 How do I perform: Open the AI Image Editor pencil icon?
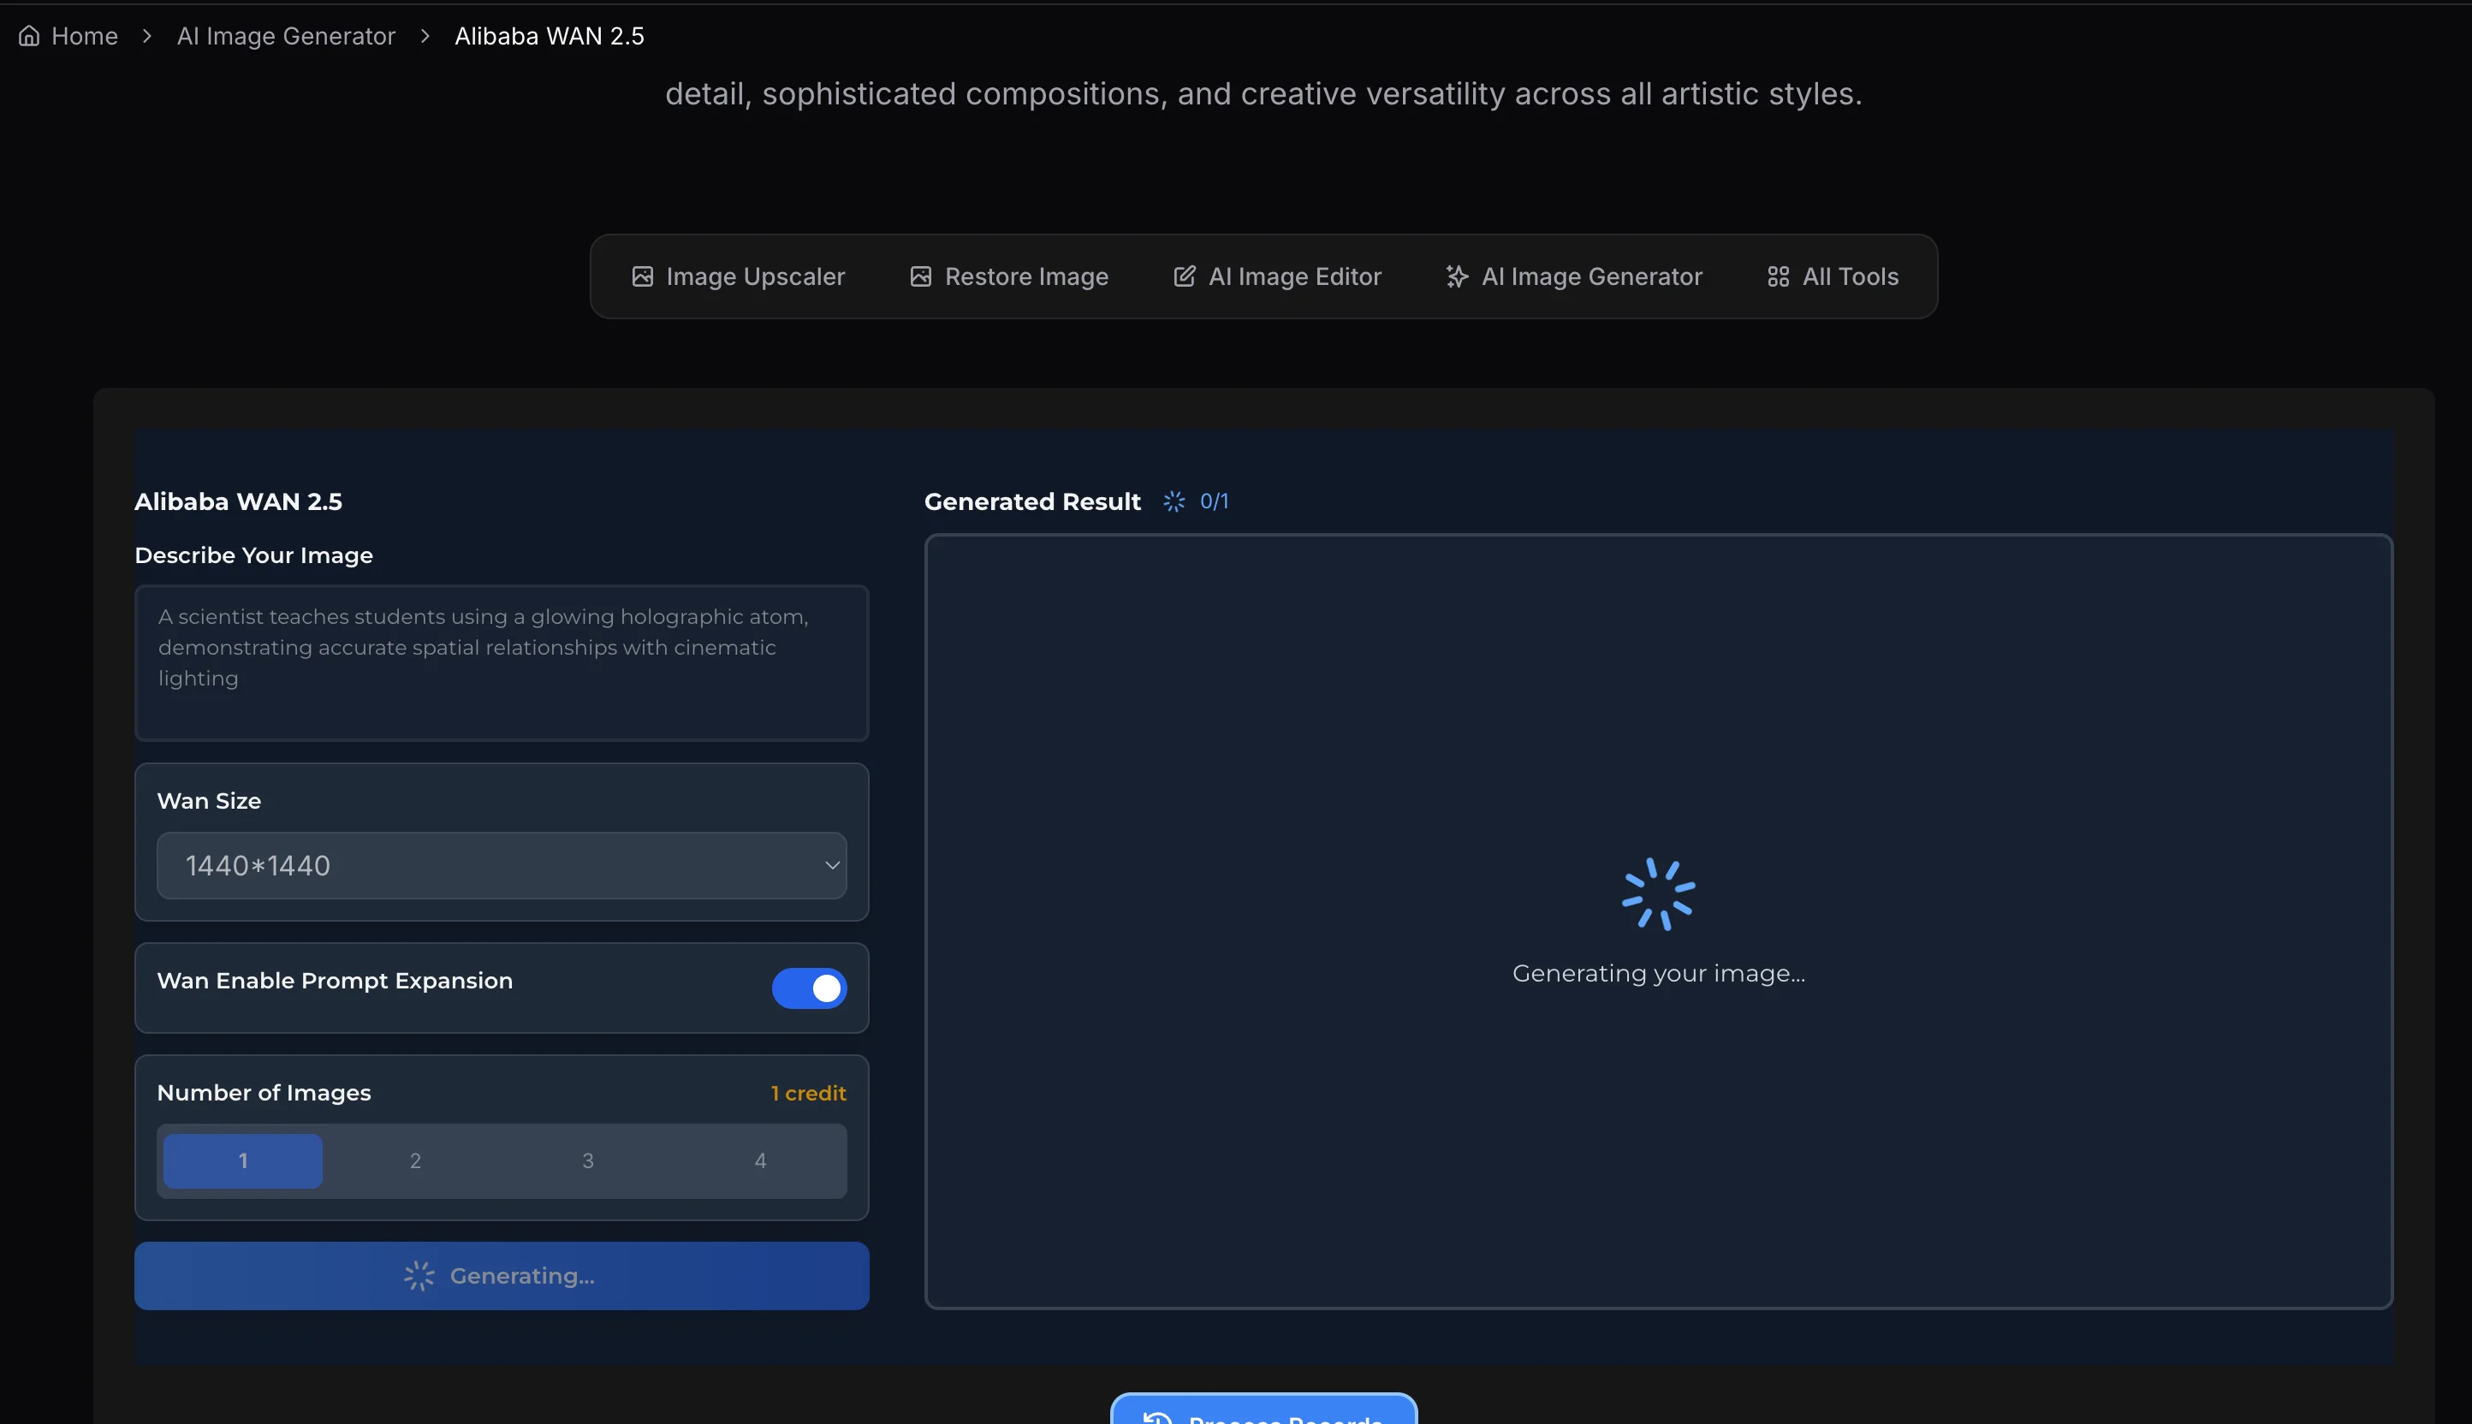click(1185, 276)
